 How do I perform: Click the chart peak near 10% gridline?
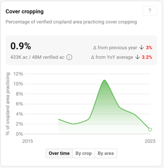click(105, 80)
